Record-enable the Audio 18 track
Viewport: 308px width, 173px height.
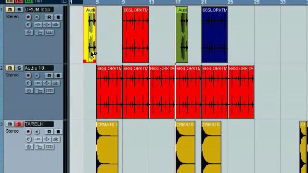tap(28, 75)
